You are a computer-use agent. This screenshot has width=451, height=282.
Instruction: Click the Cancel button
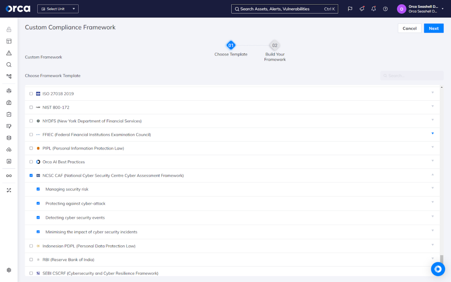[x=410, y=28]
